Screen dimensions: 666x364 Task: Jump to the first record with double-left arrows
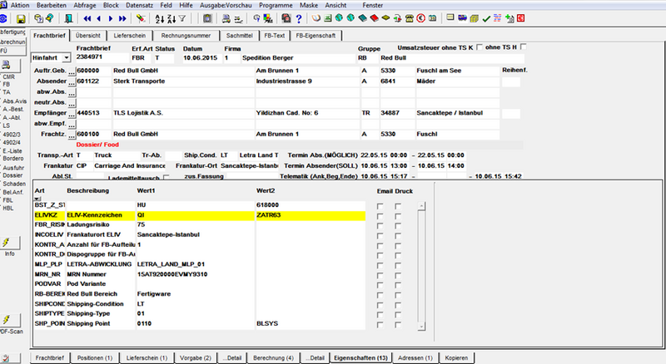coord(87,18)
